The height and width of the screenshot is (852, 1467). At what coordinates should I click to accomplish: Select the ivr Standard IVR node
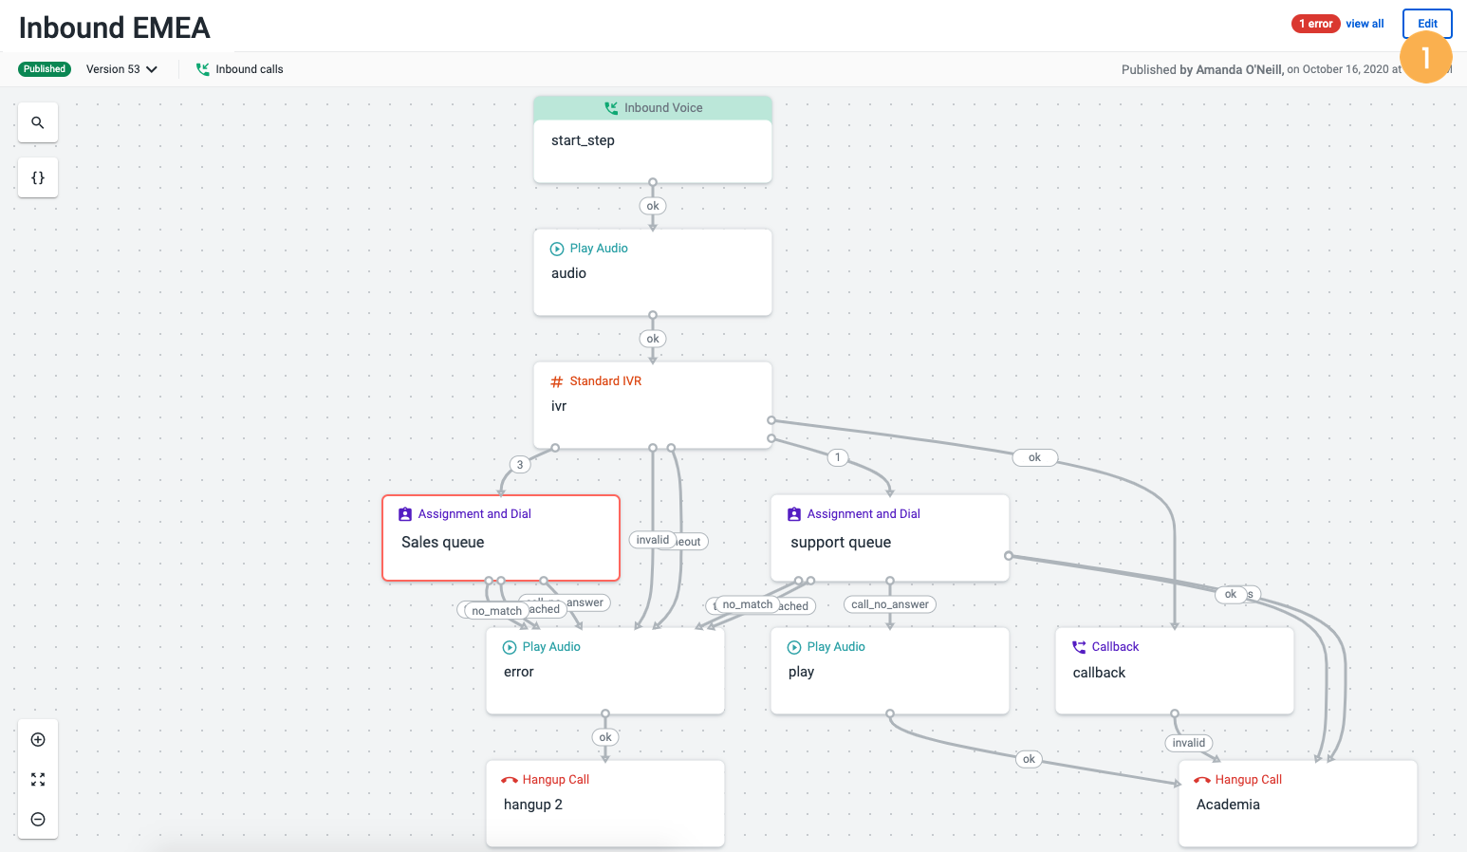tap(653, 405)
